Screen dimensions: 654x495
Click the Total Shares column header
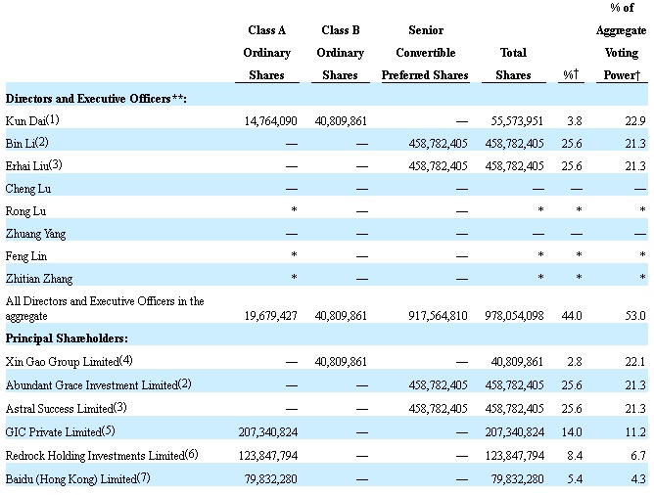[x=513, y=64]
